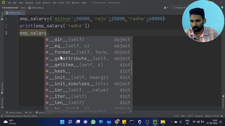225x126 pixels.
Task: Open the Edit menu
Action: tap(15, 3)
